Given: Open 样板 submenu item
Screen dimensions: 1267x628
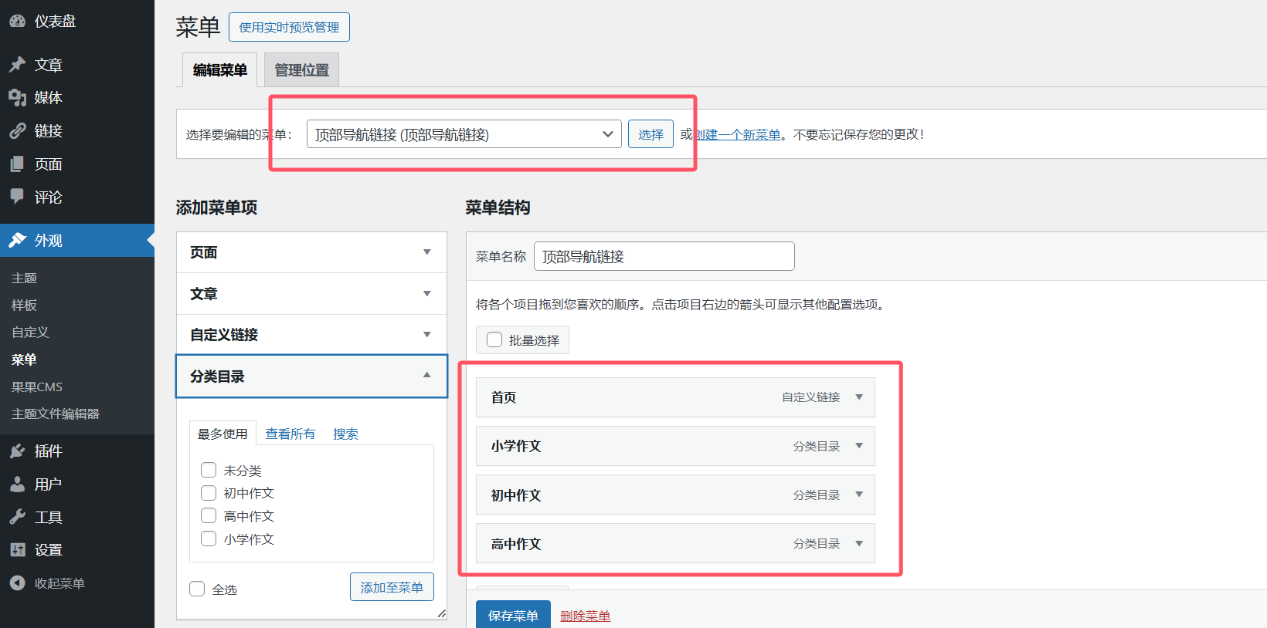Looking at the screenshot, I should 24,305.
